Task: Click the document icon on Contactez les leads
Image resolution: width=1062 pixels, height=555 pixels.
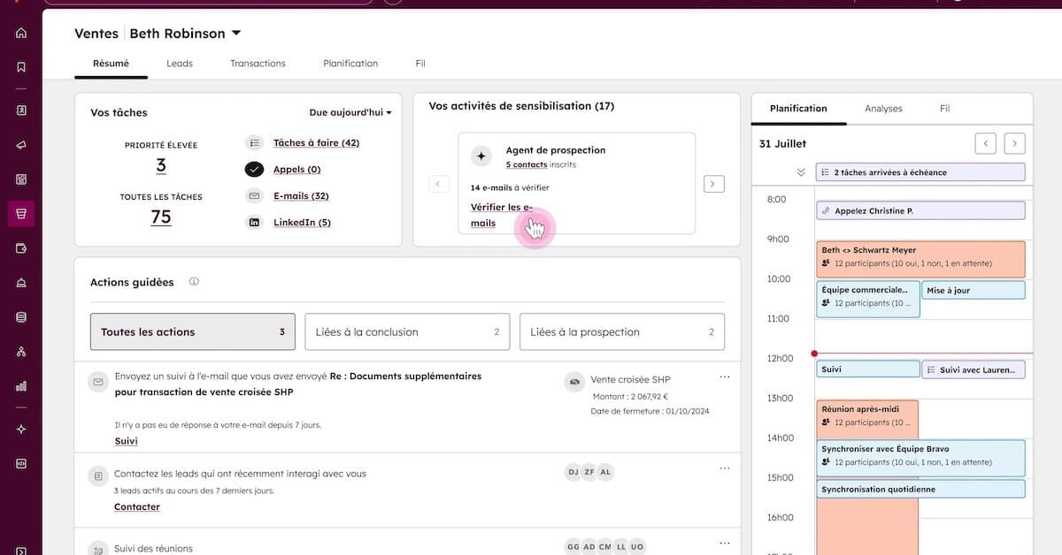Action: pos(97,475)
